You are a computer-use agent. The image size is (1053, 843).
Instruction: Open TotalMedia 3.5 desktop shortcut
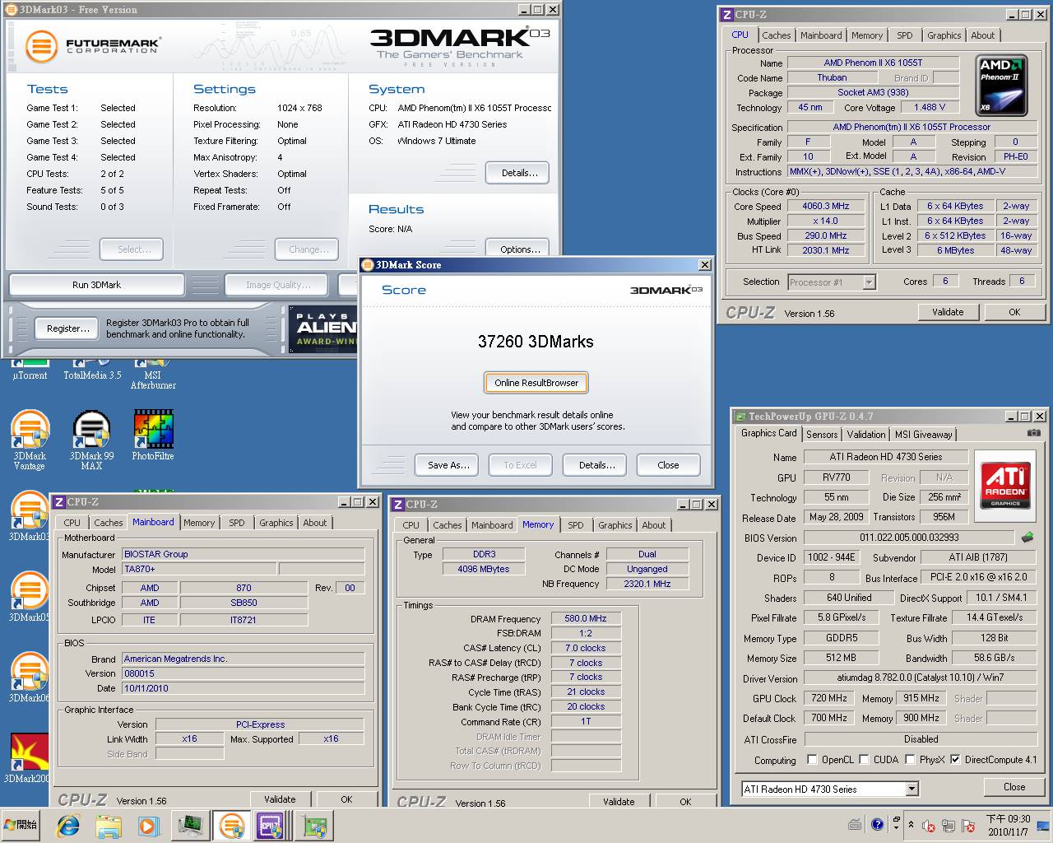92,370
